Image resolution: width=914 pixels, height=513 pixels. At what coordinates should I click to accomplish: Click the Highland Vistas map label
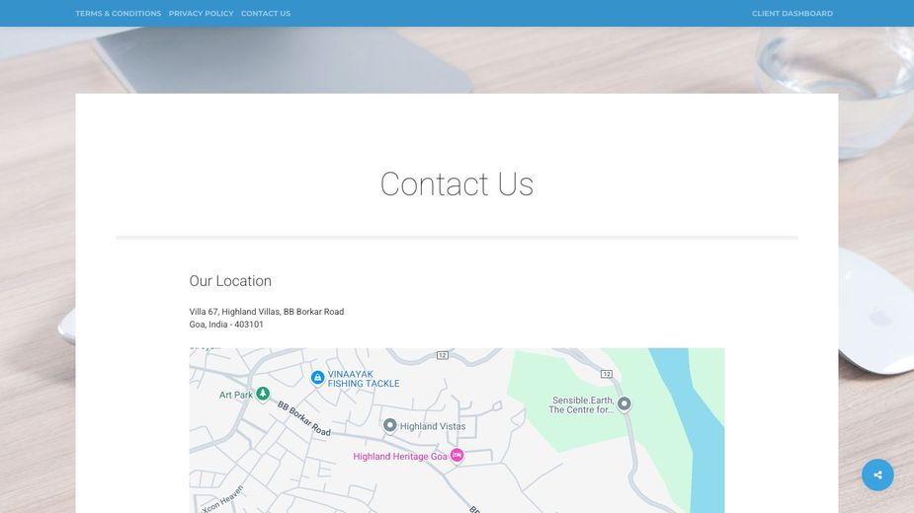click(x=433, y=426)
